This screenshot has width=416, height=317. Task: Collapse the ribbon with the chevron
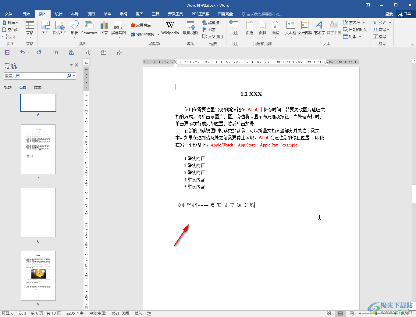(x=412, y=45)
